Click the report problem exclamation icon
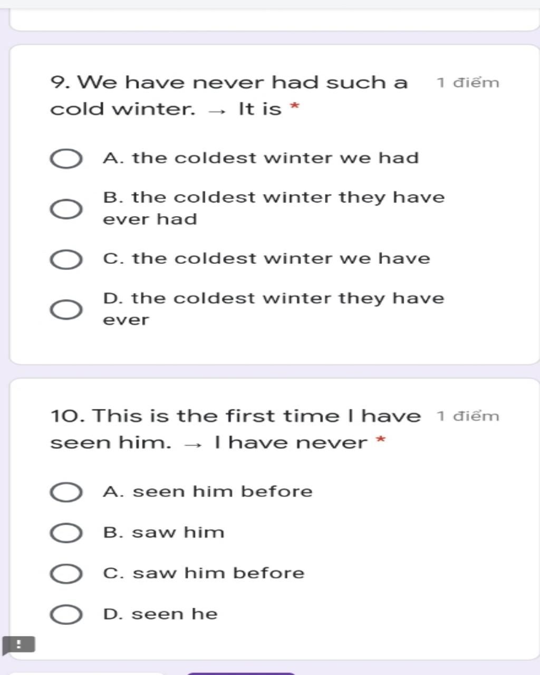 click(x=19, y=644)
